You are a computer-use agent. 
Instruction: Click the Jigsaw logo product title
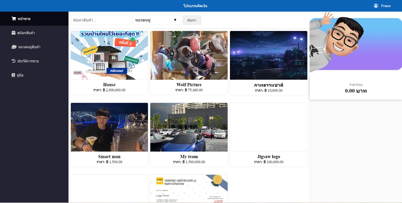268,157
